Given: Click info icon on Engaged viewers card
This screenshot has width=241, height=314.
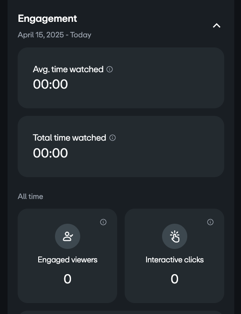Looking at the screenshot, I should [103, 222].
